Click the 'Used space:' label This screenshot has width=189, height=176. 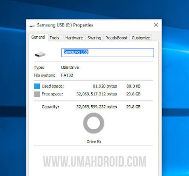53,86
